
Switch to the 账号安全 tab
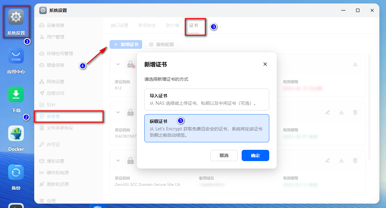click(147, 25)
